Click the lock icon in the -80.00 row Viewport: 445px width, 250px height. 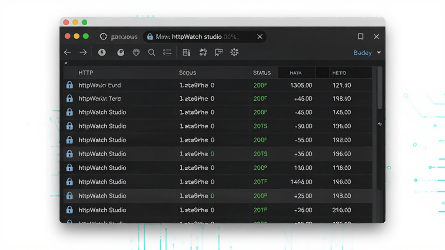(70, 126)
